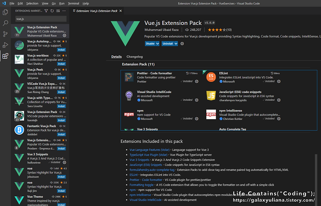Open manage gear for Prettier - Code formatter

click(196, 81)
